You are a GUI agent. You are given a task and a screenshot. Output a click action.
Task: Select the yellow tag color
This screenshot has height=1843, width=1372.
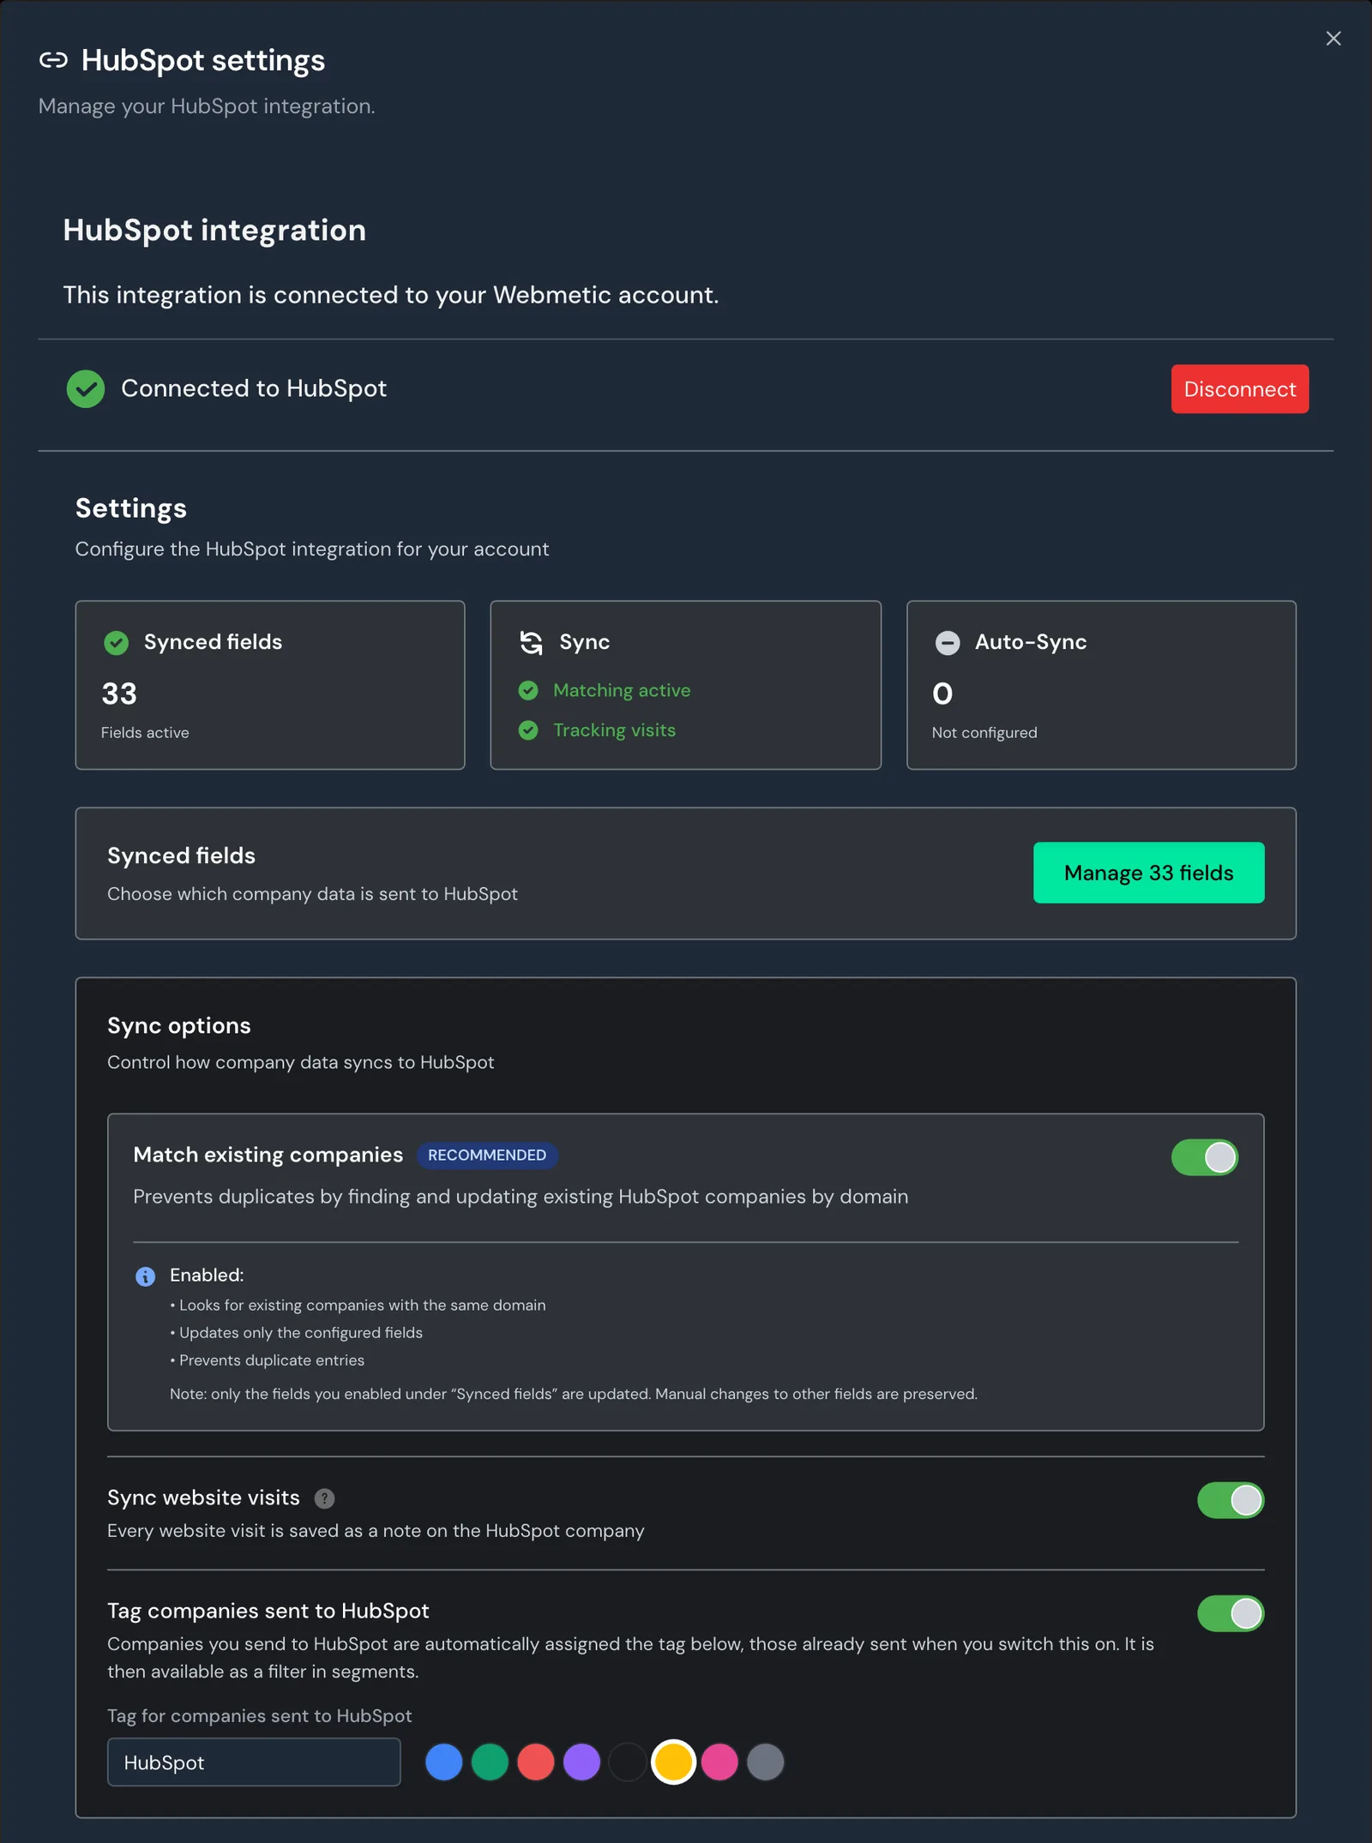(x=674, y=1762)
